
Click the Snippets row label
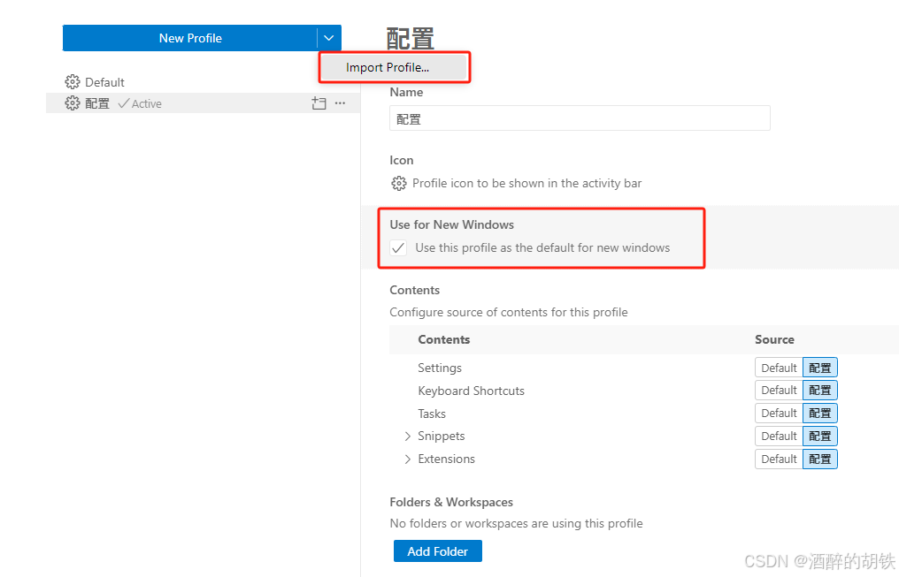(441, 437)
